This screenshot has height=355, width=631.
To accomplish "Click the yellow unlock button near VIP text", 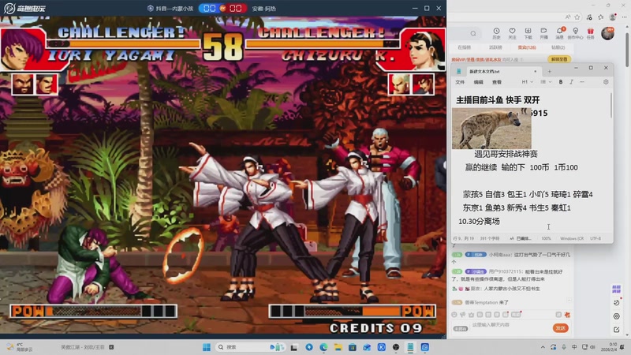I will pos(559,59).
